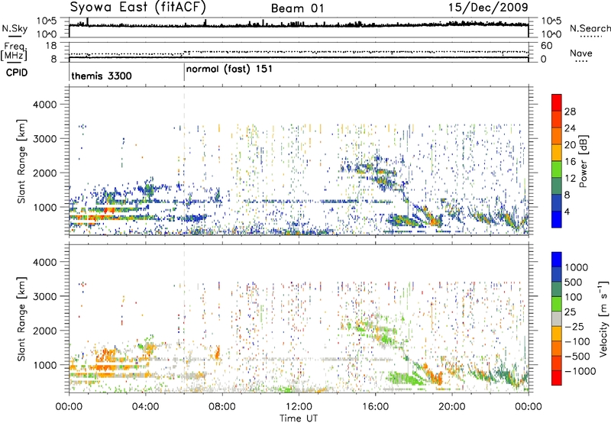Click the solid line sample under 'N.Sky'
Image resolution: width=611 pixels, height=423 pixels.
(15, 36)
